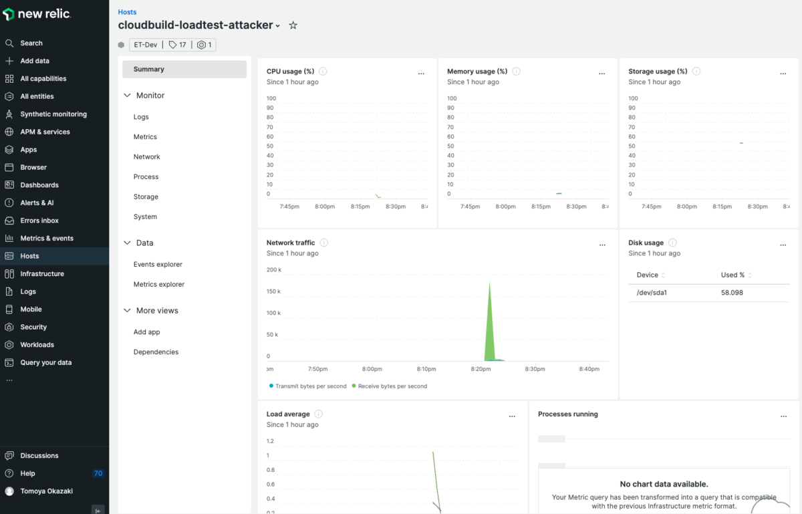Toggle the Receive bytes per second legend
This screenshot has height=514, width=802.
(389, 386)
